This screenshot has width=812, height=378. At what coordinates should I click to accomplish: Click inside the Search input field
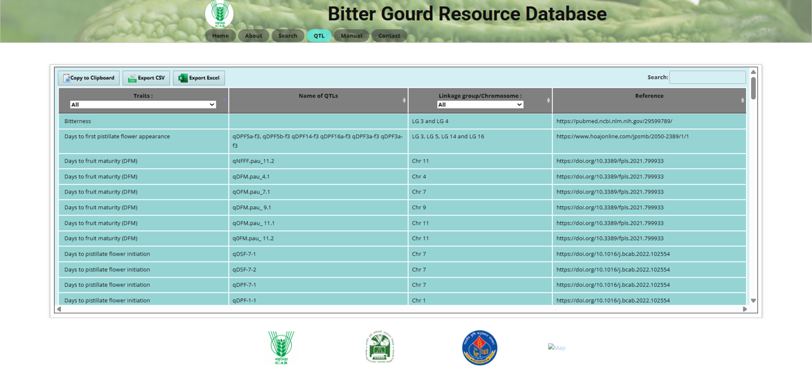click(707, 77)
